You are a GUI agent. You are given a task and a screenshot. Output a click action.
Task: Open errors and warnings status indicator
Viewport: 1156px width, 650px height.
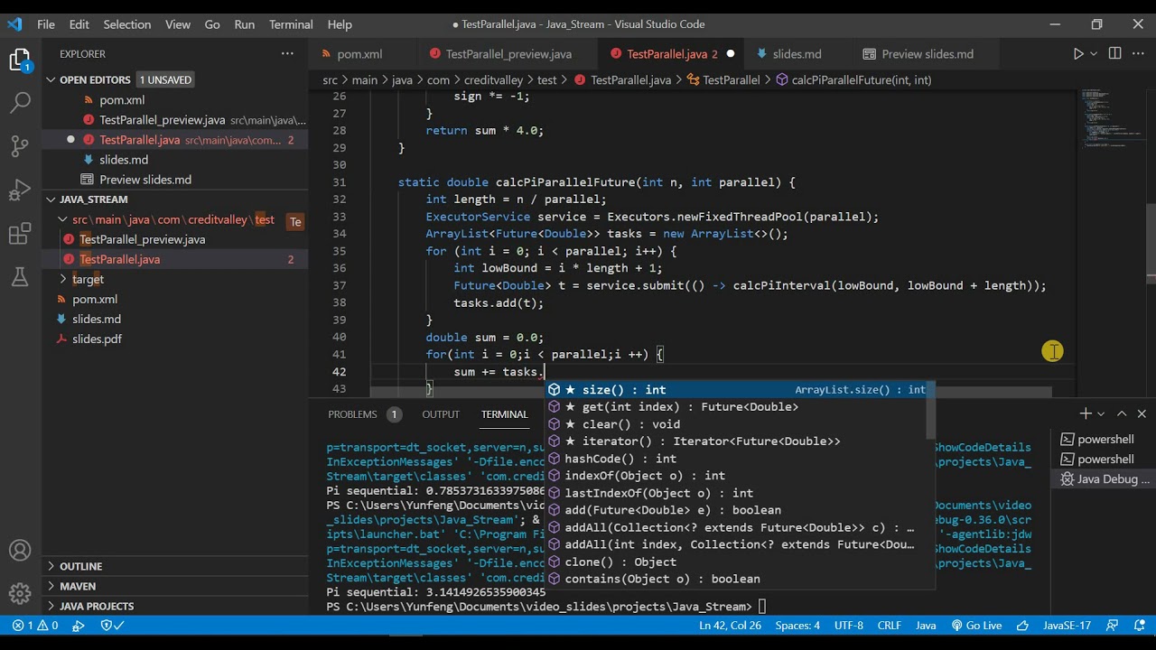[36, 625]
